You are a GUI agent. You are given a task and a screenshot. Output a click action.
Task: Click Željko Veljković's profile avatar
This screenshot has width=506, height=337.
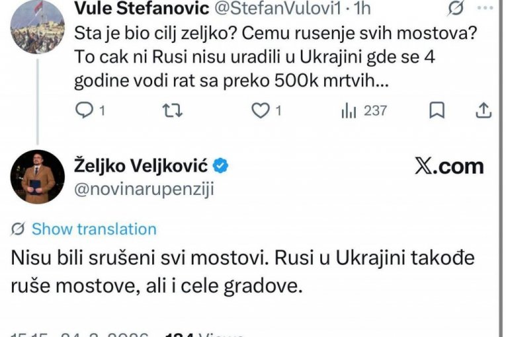(x=37, y=176)
